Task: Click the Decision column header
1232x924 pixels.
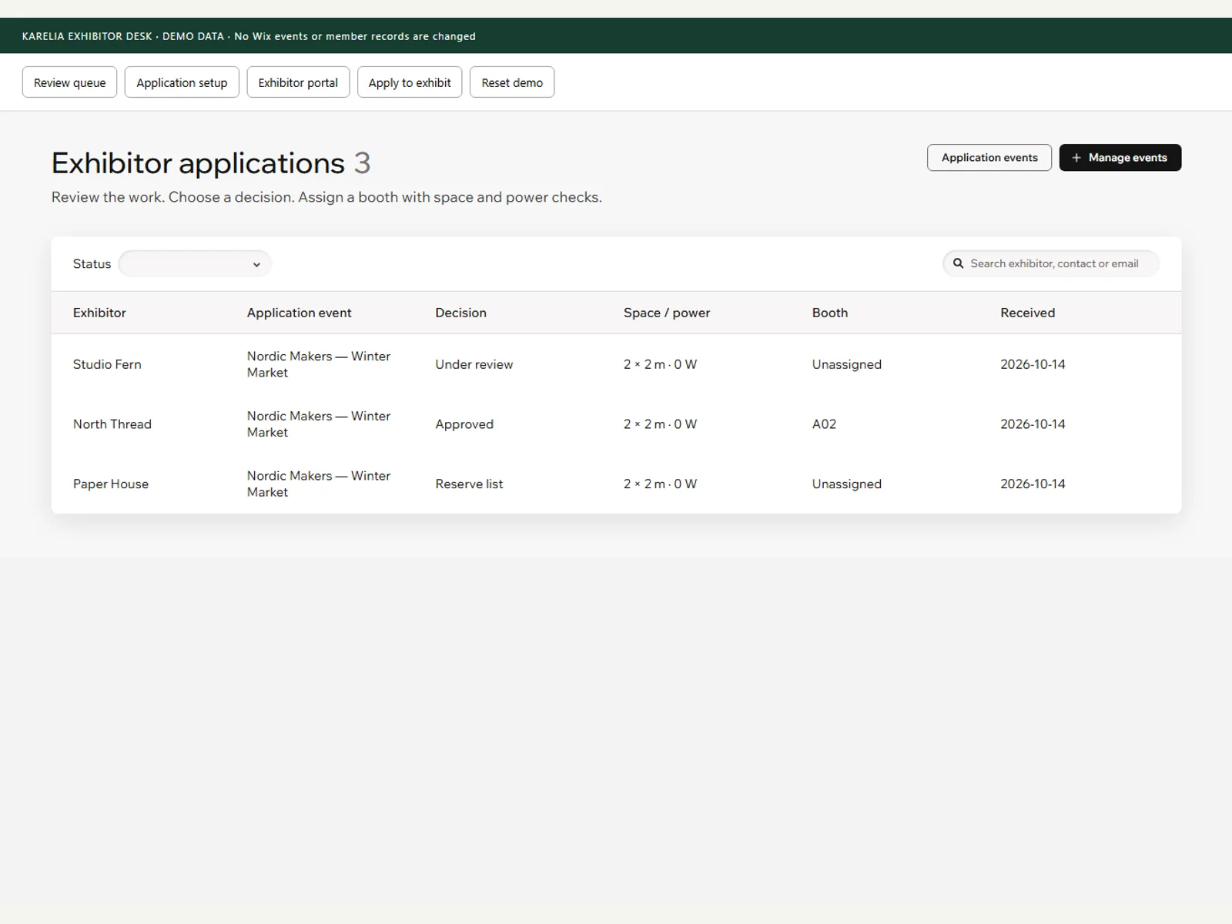Action: [x=460, y=313]
